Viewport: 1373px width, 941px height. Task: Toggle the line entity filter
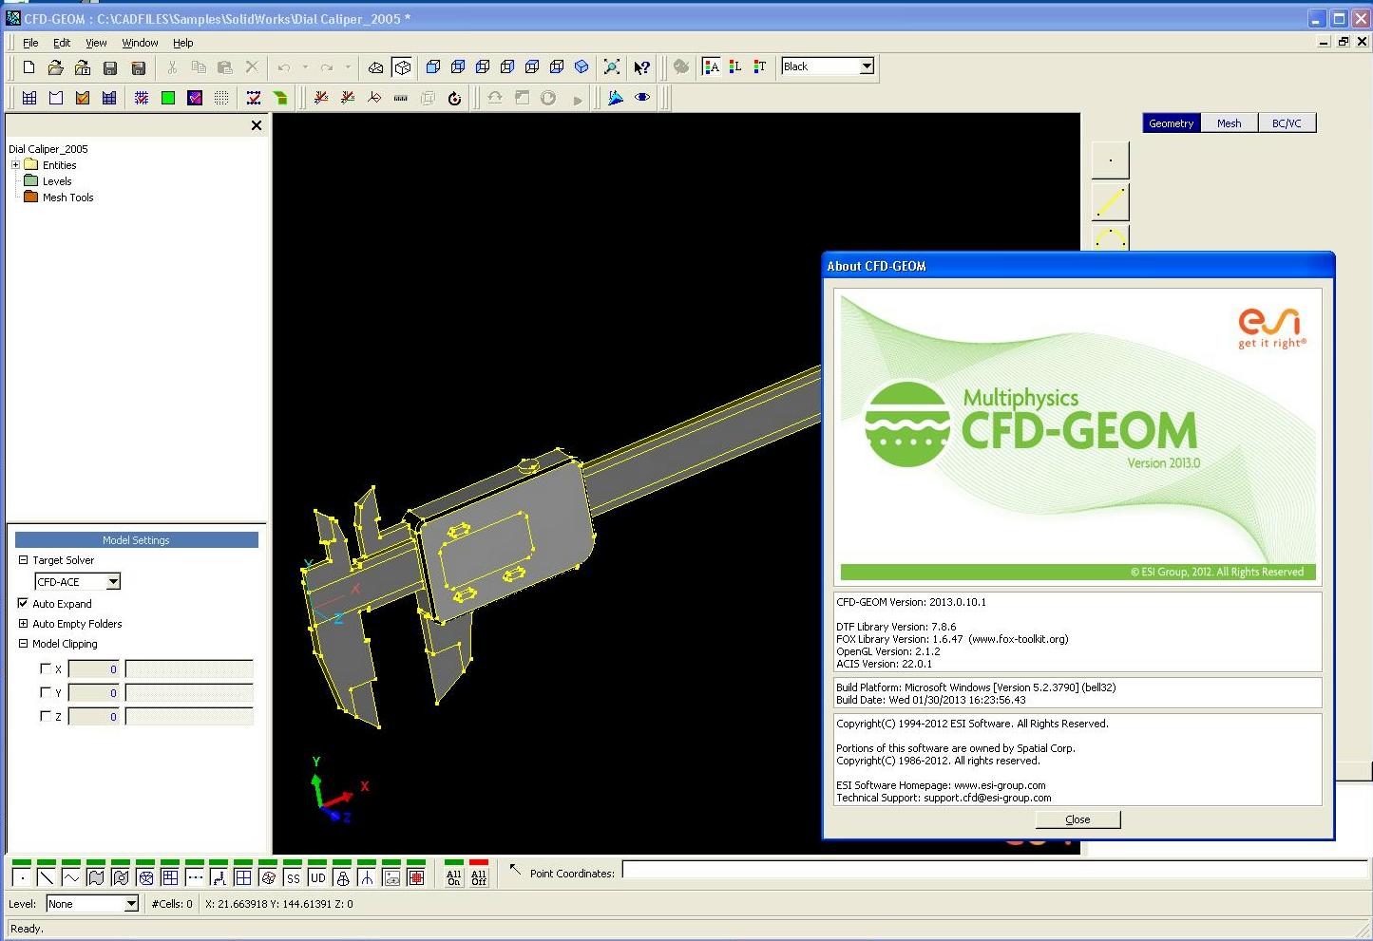click(46, 877)
